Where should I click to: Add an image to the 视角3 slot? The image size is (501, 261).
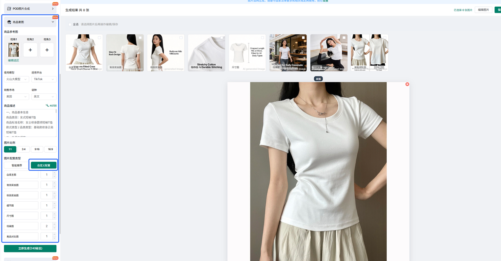47,50
